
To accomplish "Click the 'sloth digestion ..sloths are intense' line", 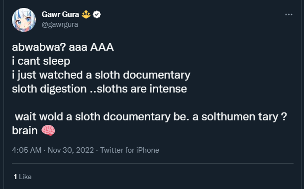I will click(x=100, y=89).
